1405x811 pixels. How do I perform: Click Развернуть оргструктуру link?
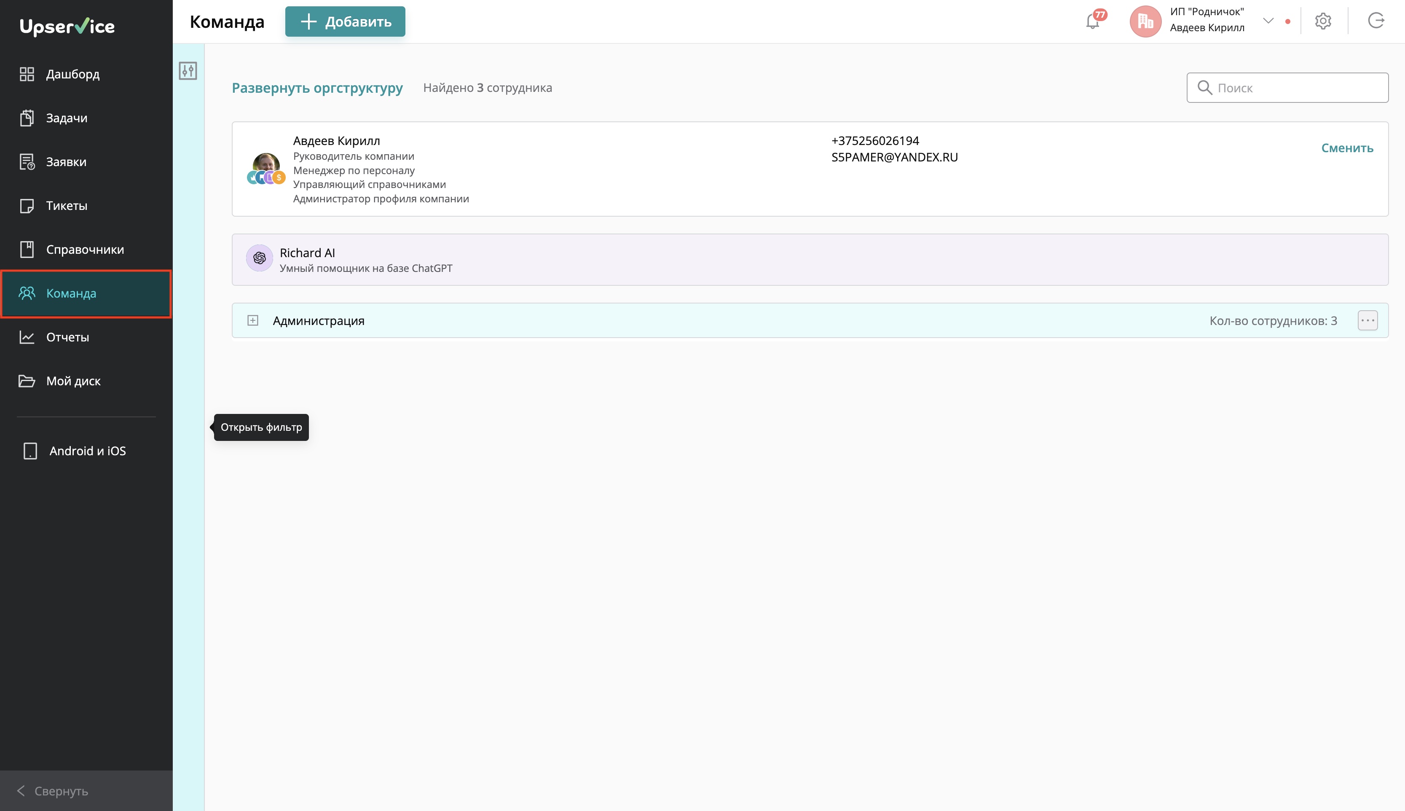[317, 88]
